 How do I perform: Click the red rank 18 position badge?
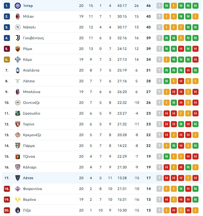7,189
